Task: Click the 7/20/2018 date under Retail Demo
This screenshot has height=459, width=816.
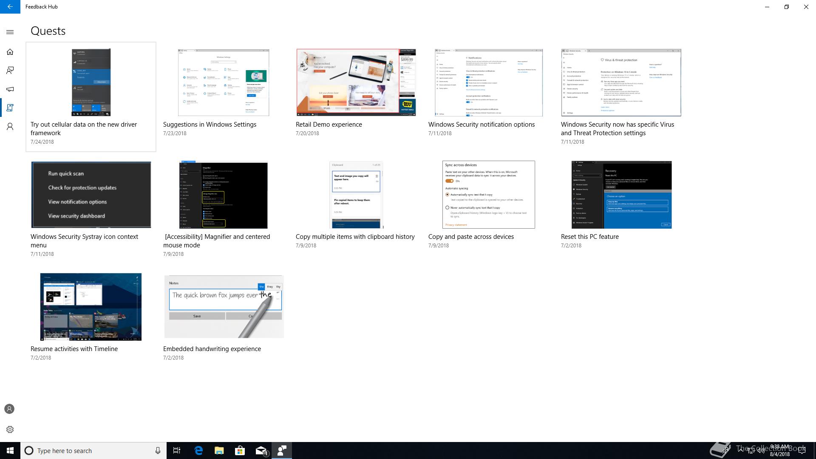Action: click(307, 133)
